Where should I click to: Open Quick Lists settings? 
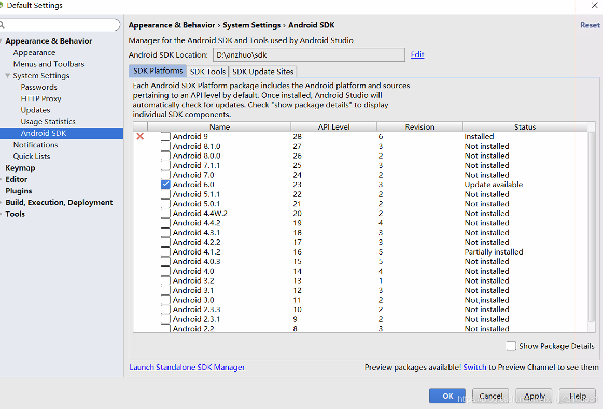[x=32, y=157]
